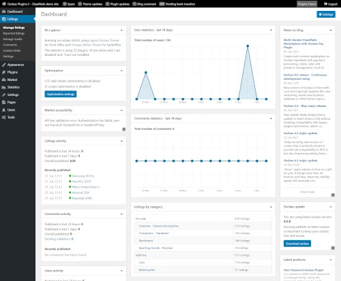Collapse the News on blog panel
Viewport: 341px width, 281px height.
(331, 30)
